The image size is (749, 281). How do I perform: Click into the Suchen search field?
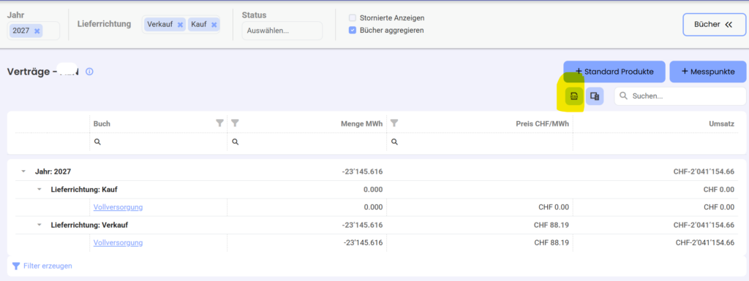coord(680,96)
